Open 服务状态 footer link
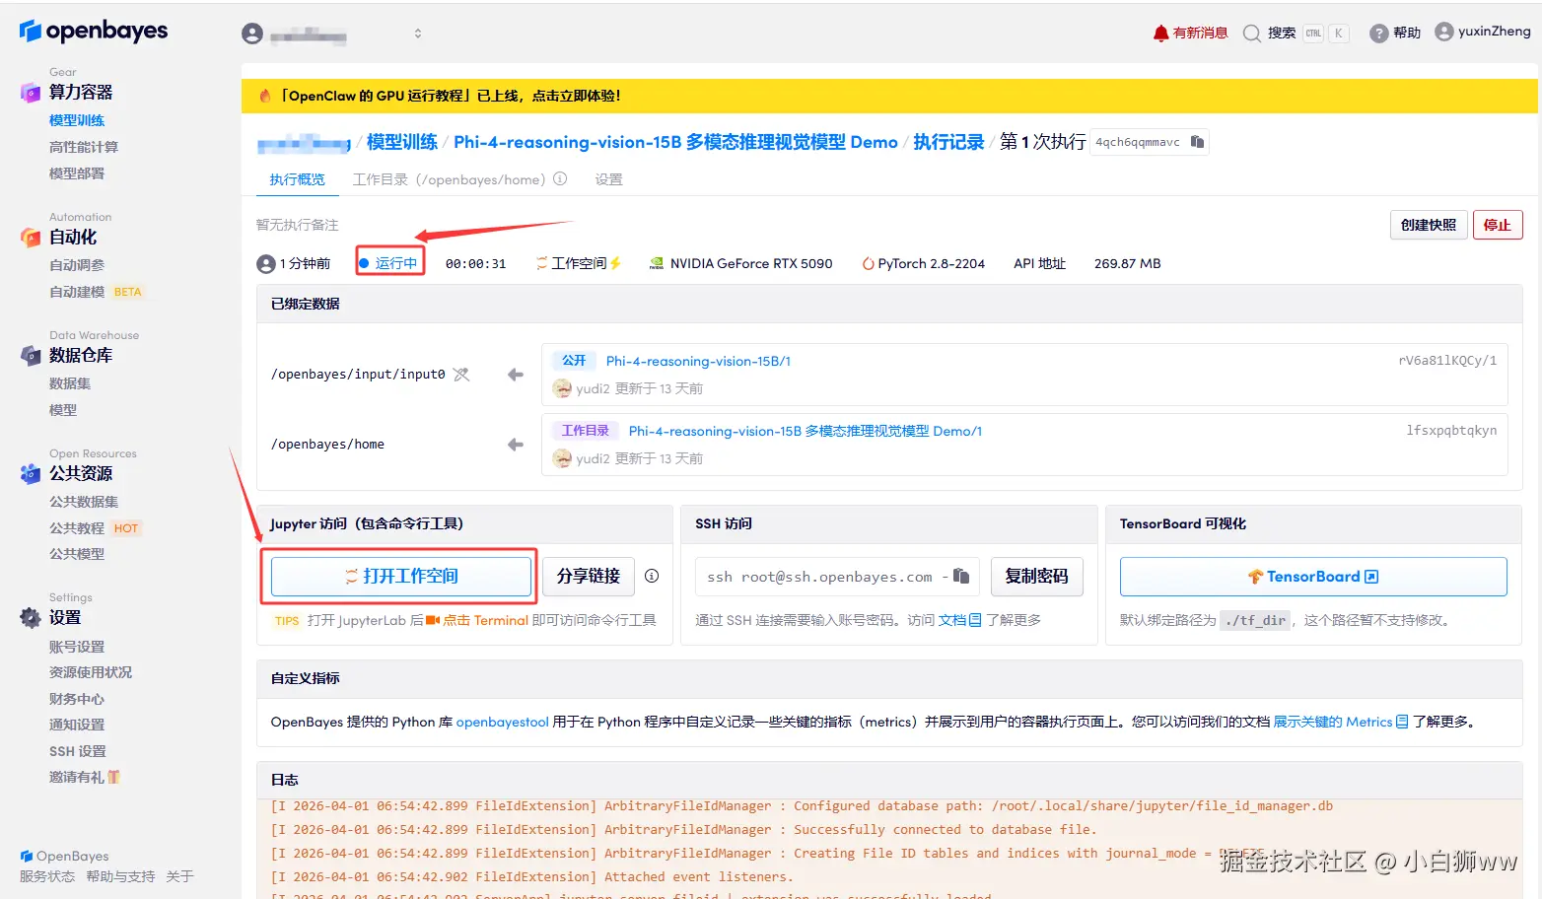Screen dimensions: 1542x899 pos(47,876)
